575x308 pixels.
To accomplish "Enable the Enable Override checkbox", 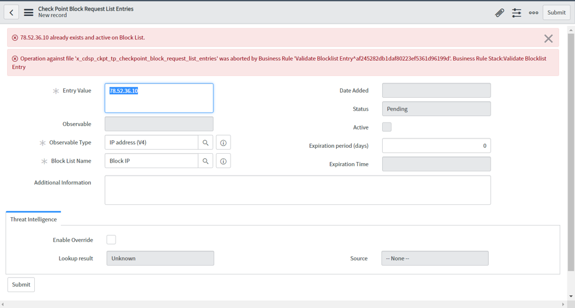I will 111,240.
